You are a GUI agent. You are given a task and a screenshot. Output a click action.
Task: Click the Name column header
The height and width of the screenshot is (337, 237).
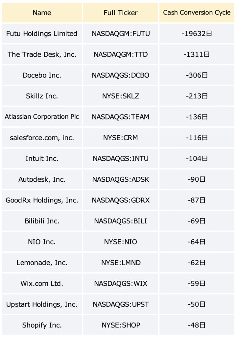point(42,13)
